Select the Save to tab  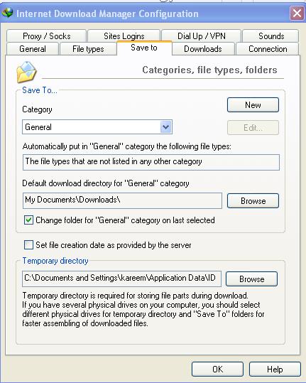tap(144, 48)
